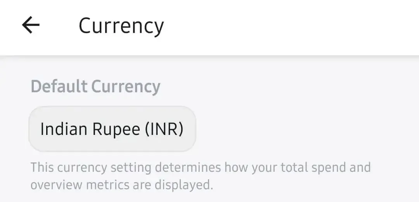This screenshot has width=419, height=202.
Task: Open the Indian Rupee (INR) currency selector
Action: point(112,129)
